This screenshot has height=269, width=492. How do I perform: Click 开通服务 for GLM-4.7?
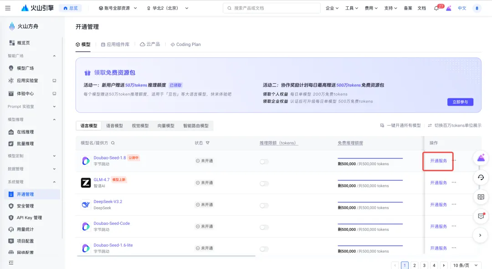click(438, 183)
